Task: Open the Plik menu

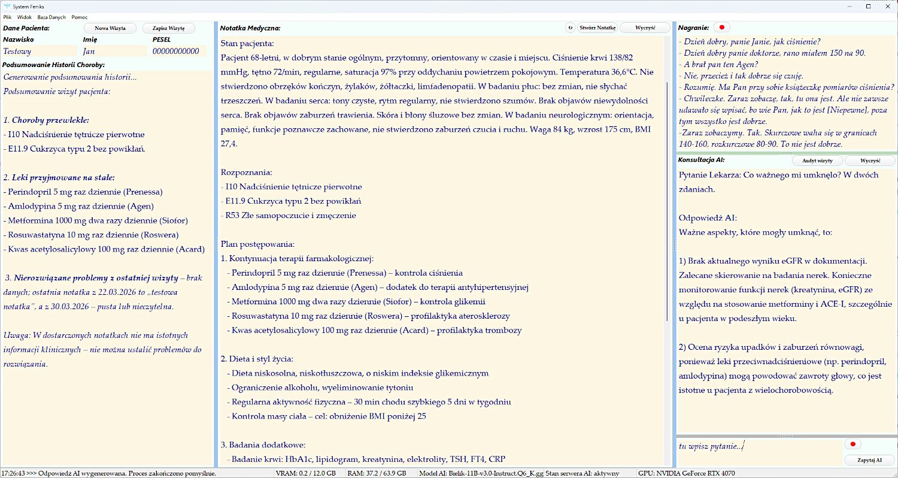Action: tap(7, 17)
